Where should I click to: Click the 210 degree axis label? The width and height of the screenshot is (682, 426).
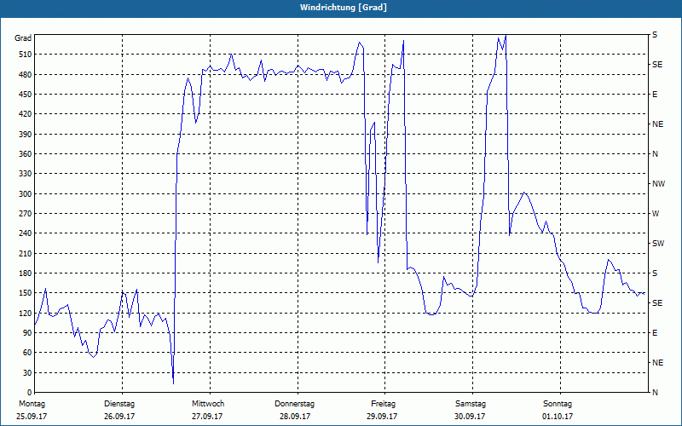26,253
